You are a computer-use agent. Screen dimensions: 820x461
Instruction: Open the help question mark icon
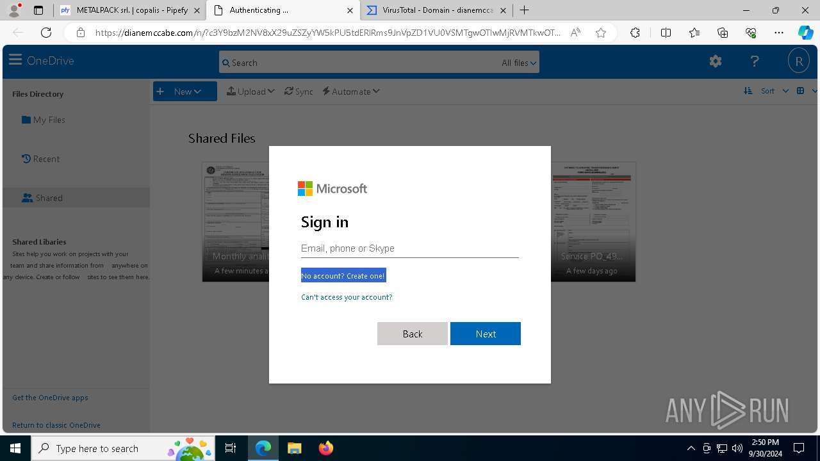[755, 61]
